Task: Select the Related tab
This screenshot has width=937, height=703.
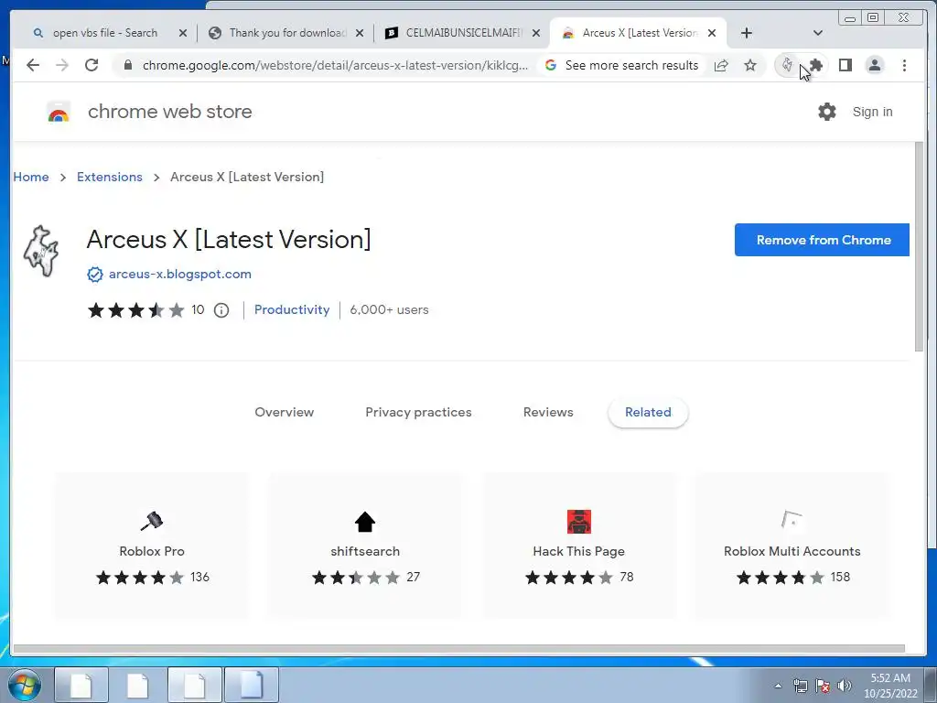Action: [648, 413]
